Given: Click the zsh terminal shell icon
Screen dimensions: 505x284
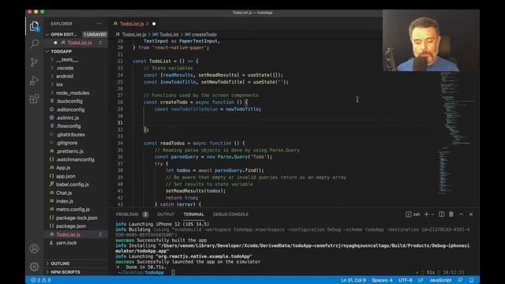Looking at the screenshot, I should point(409,214).
